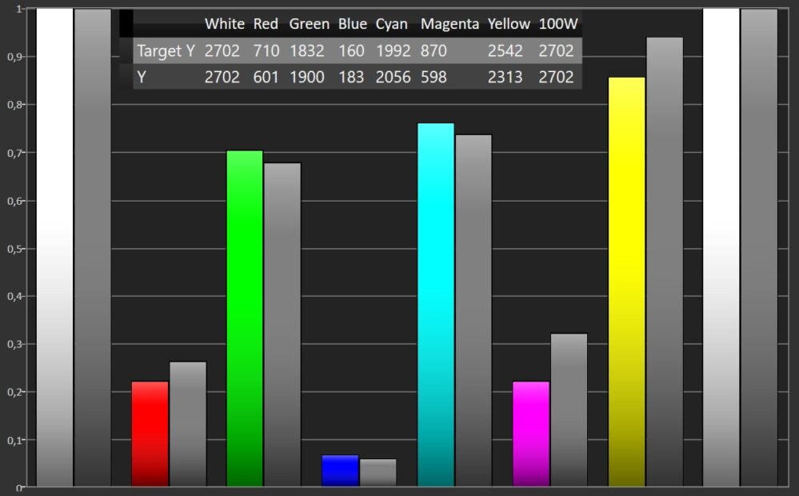This screenshot has width=799, height=496.
Task: Click measured Y value 1900 for Green
Action: tap(307, 77)
